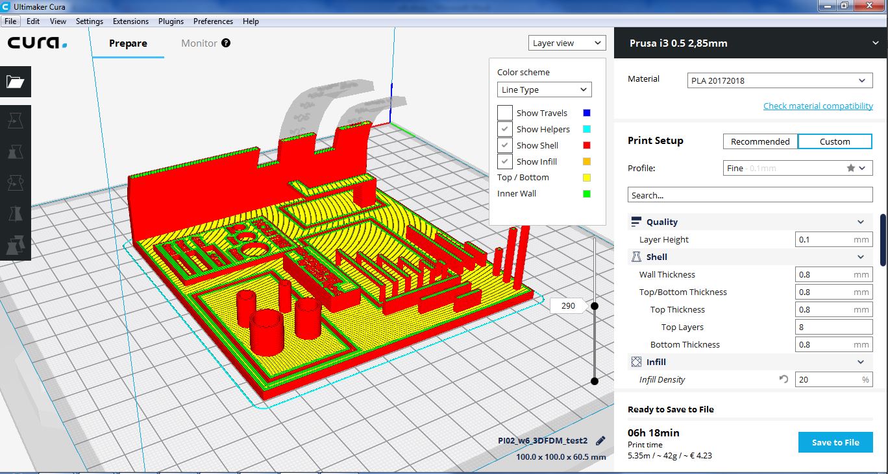
Task: Click the Quality section icon
Action: click(636, 222)
